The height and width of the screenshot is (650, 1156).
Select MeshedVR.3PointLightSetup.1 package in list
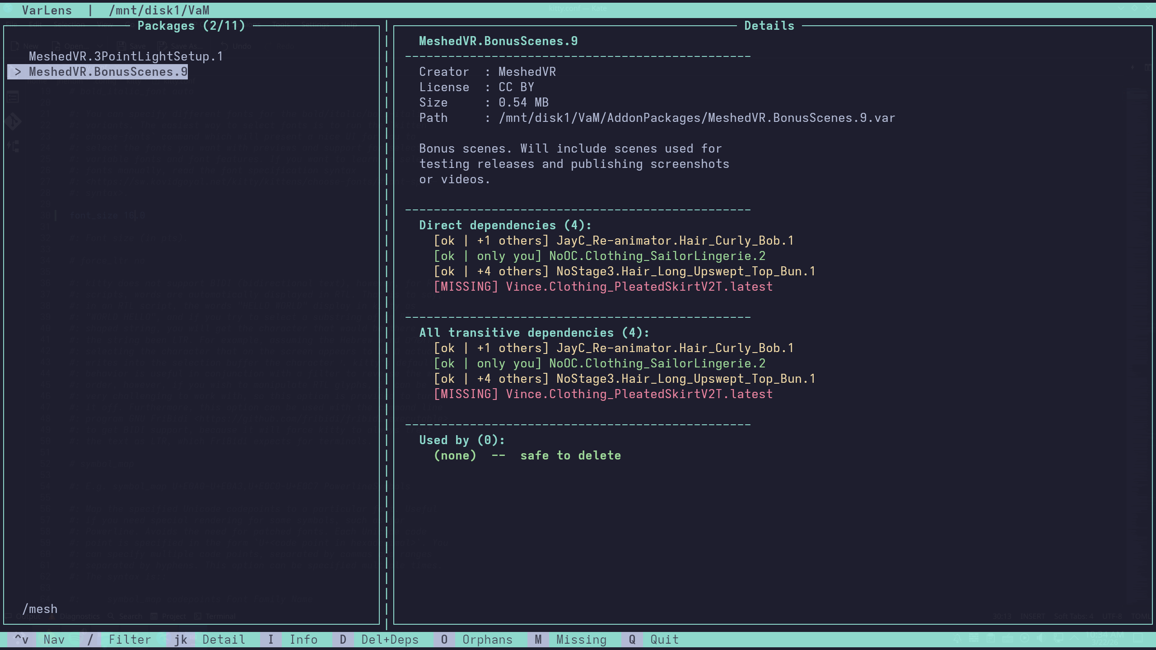[x=126, y=56]
